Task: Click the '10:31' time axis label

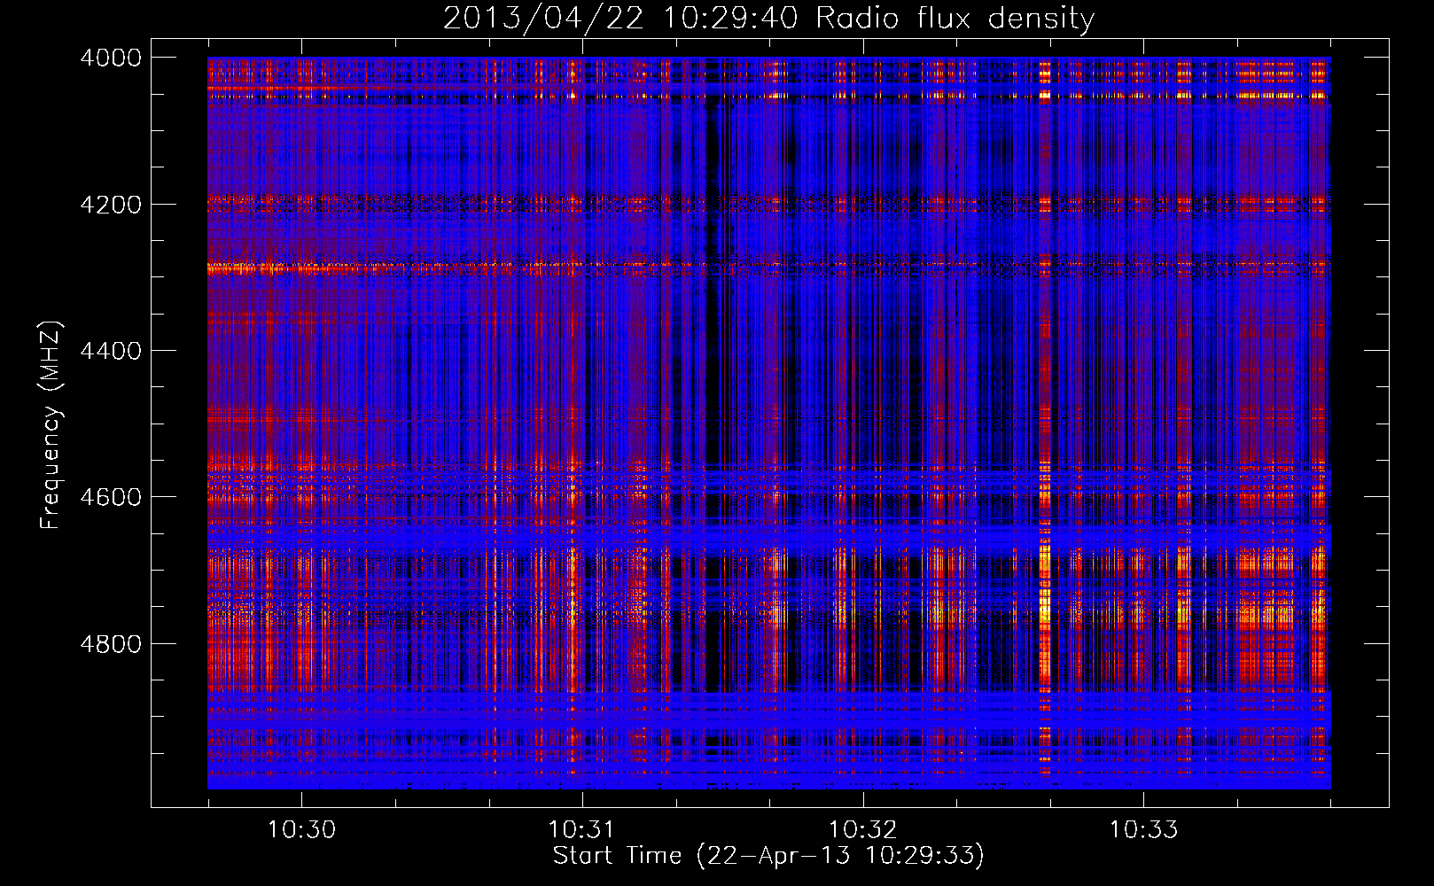Action: click(581, 829)
